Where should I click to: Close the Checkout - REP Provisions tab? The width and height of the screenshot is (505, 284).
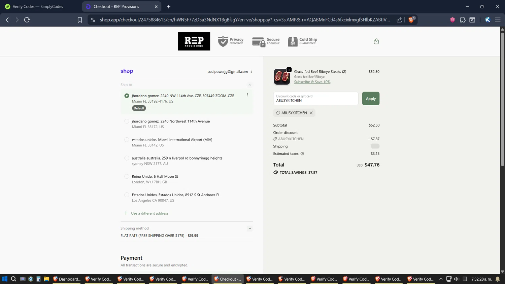click(x=156, y=6)
